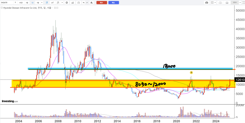
Task: Open the indicators line-chart icon
Action: (53, 3)
